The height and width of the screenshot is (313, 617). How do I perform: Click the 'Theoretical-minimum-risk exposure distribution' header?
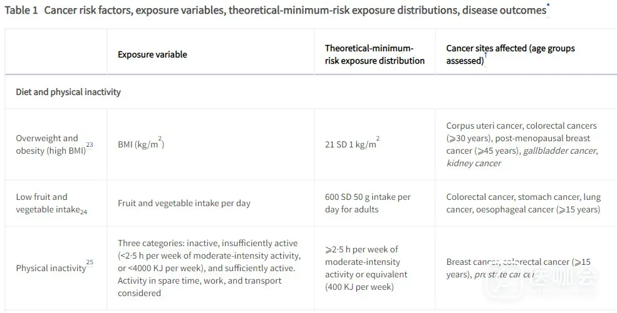click(x=375, y=54)
